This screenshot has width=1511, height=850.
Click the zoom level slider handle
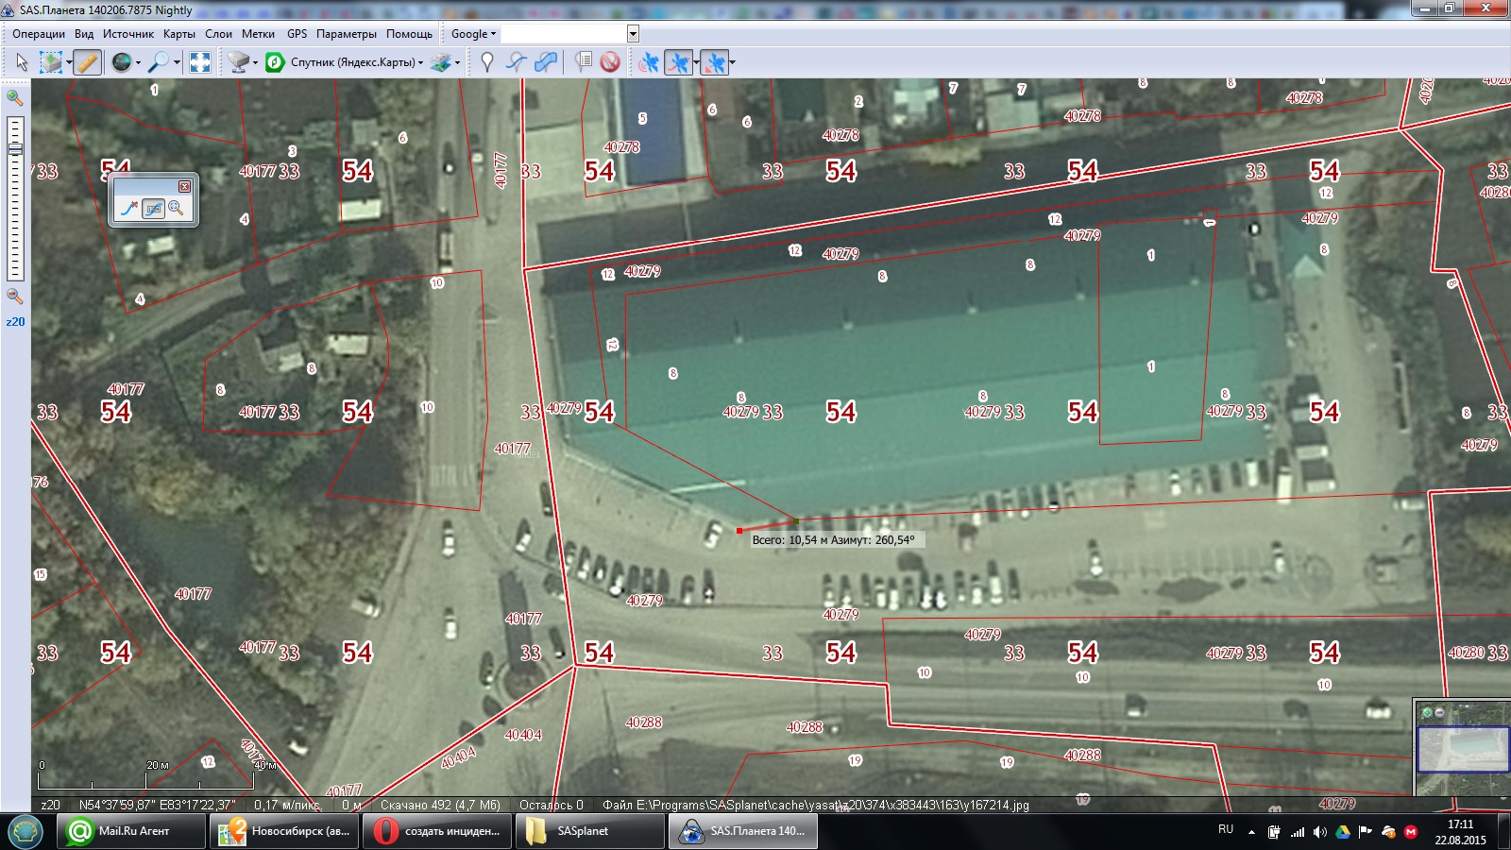coord(15,149)
